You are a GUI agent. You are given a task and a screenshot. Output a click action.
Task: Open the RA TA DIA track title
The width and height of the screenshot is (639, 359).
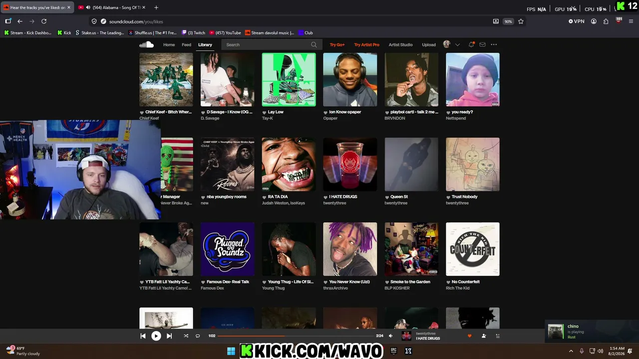coord(278,197)
